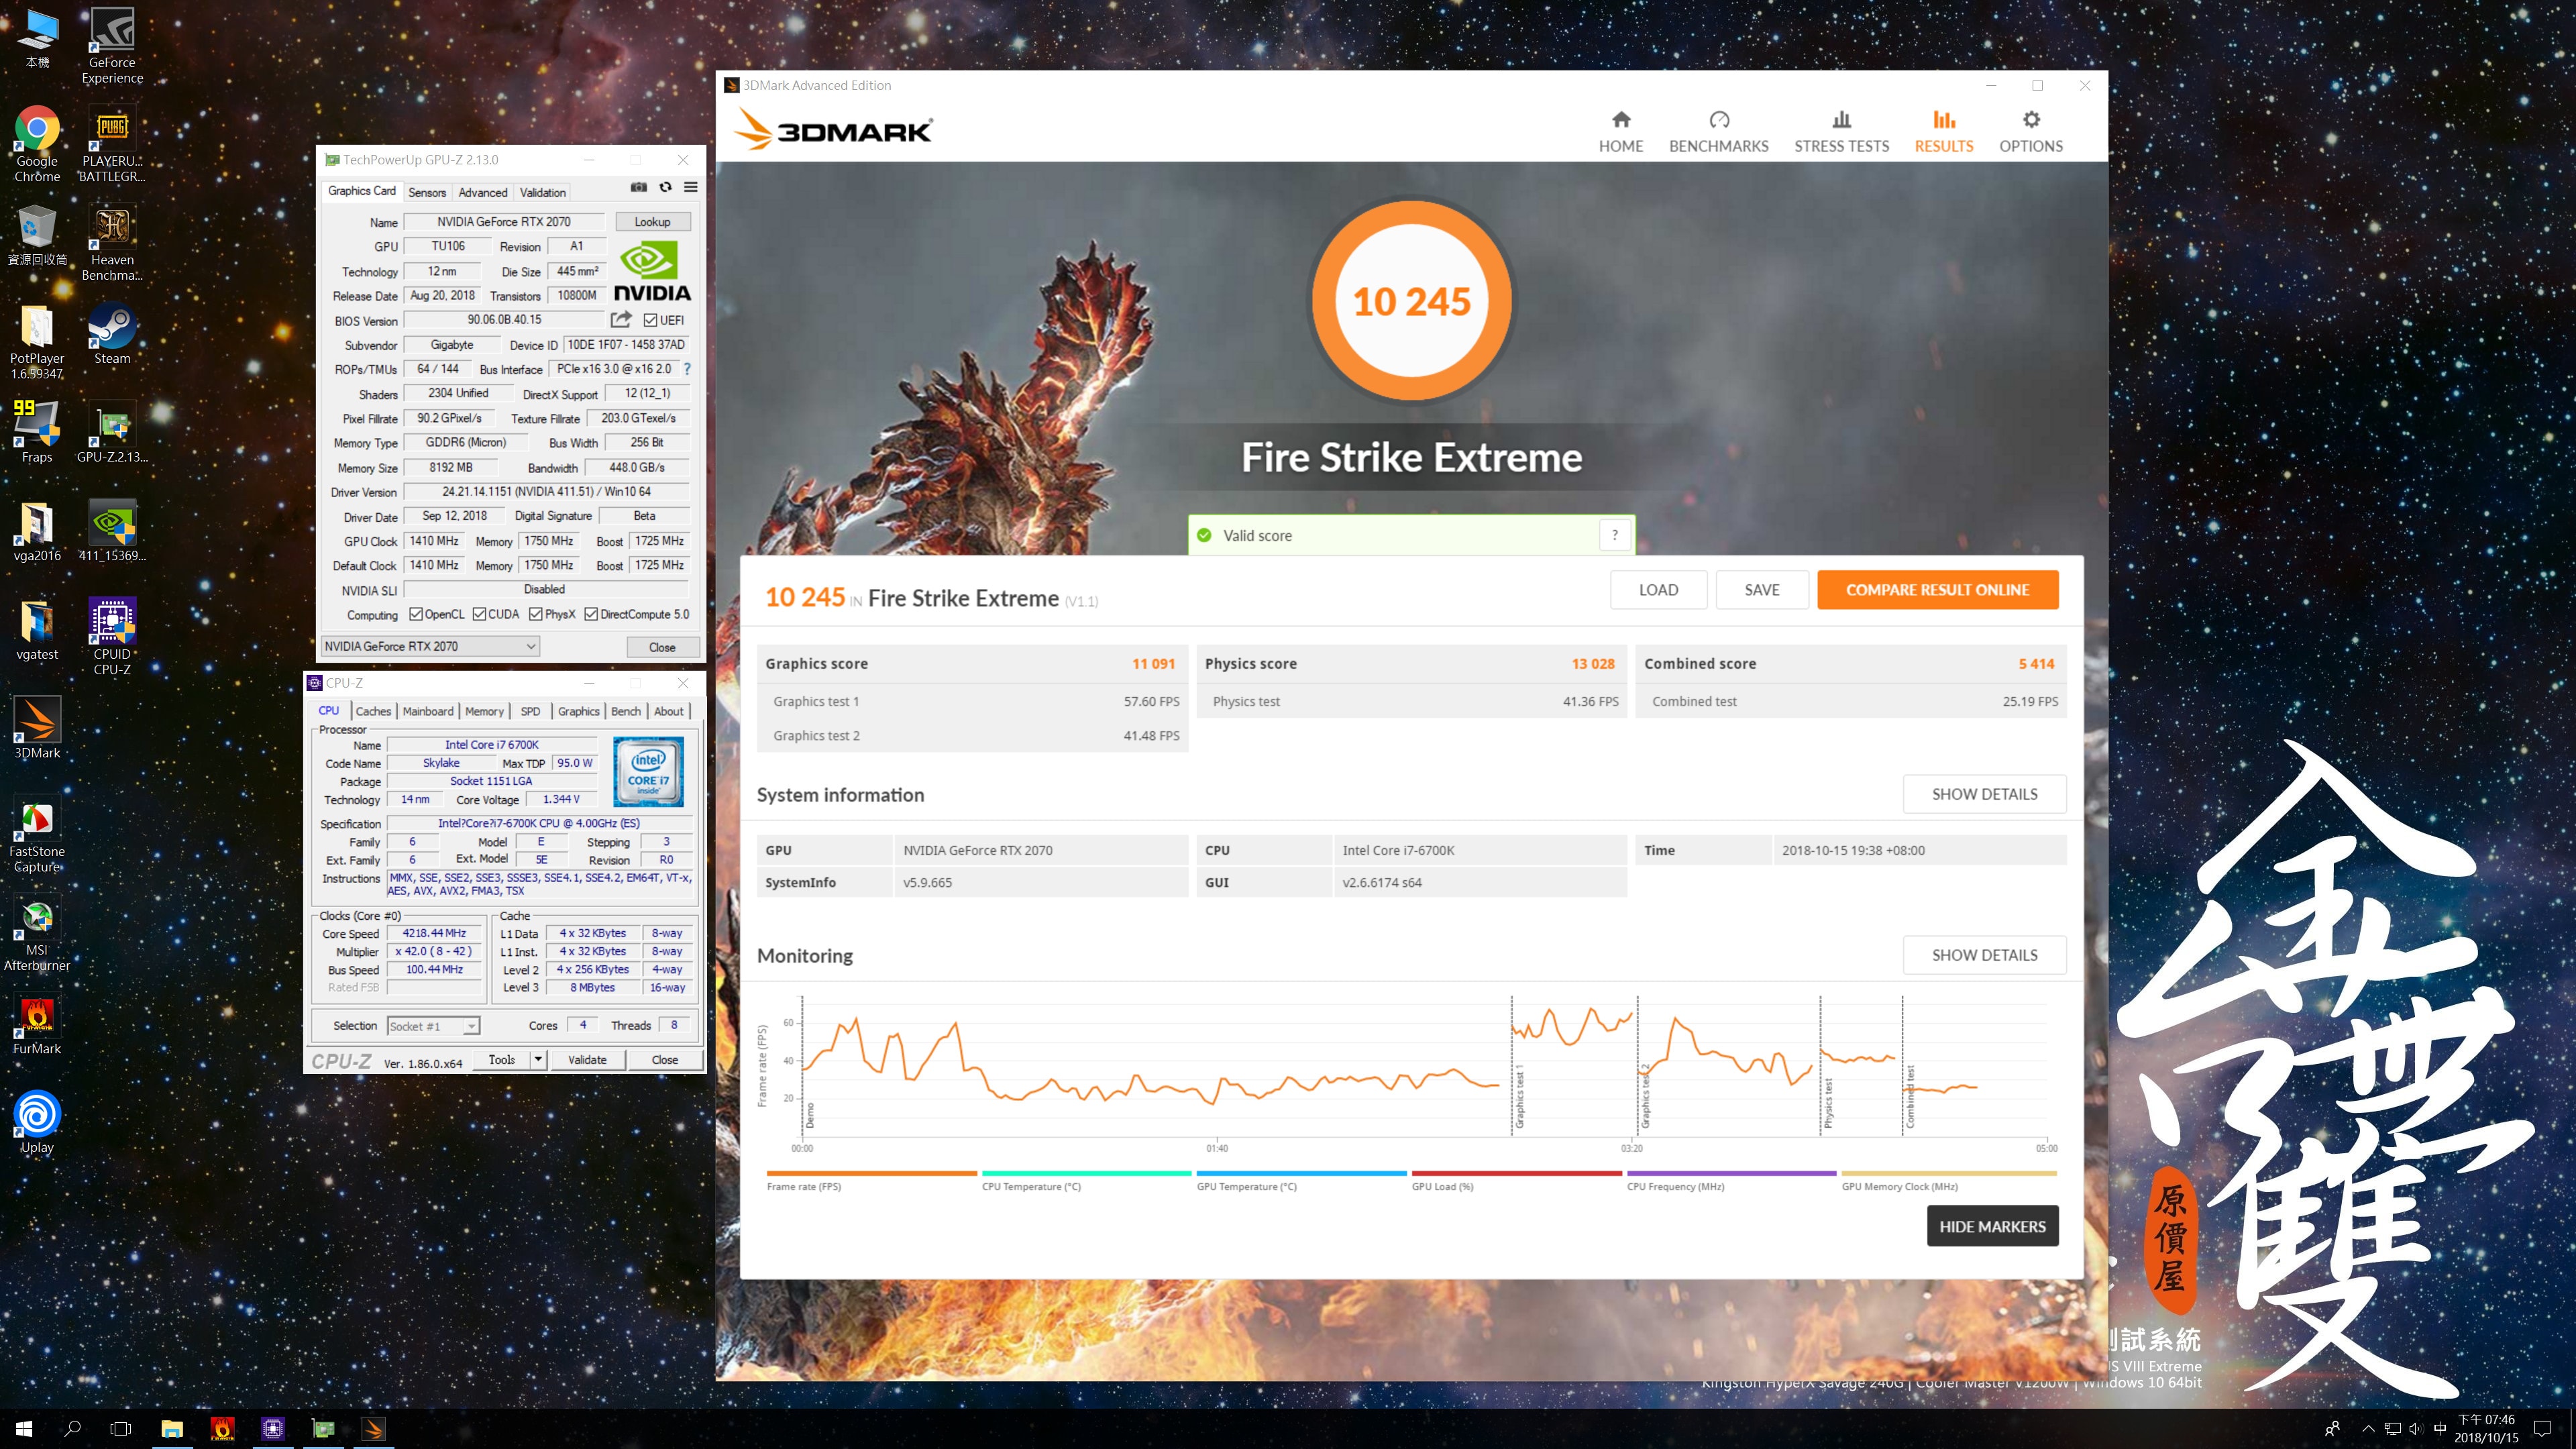Click HIDE MARKERS button
The image size is (2576, 1449).
pos(1992,1226)
